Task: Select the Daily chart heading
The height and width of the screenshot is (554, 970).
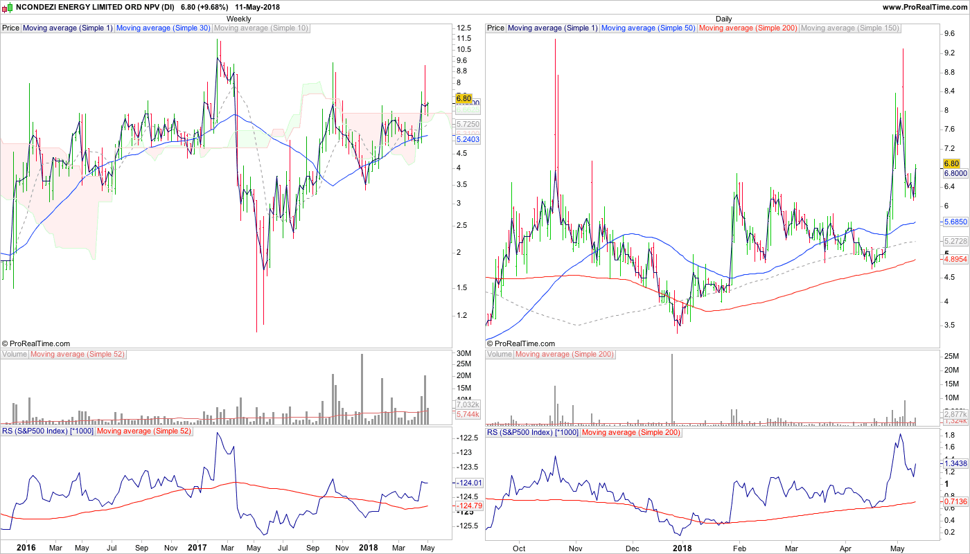Action: [724, 19]
